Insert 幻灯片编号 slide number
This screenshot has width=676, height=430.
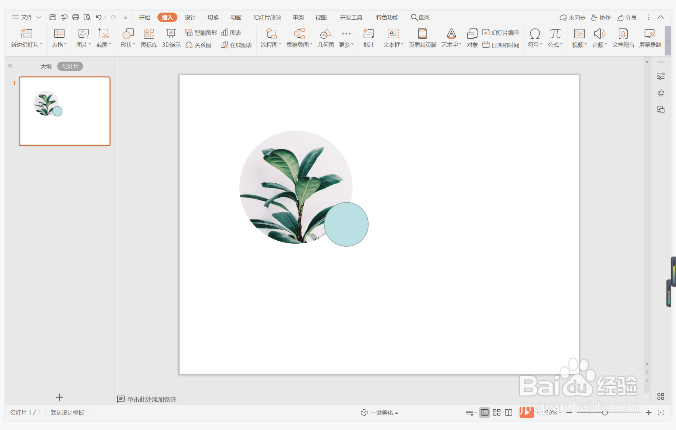(501, 33)
